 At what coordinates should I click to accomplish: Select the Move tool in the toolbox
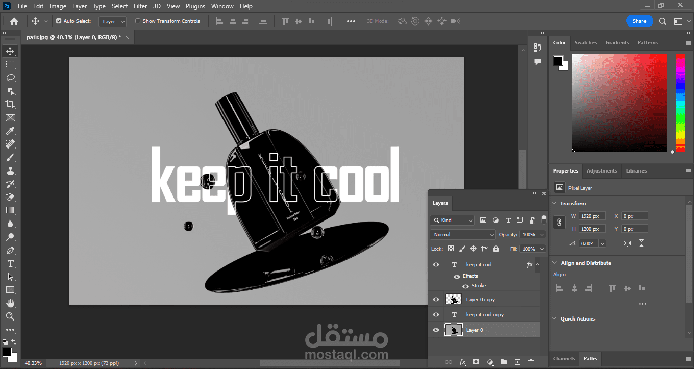(10, 51)
